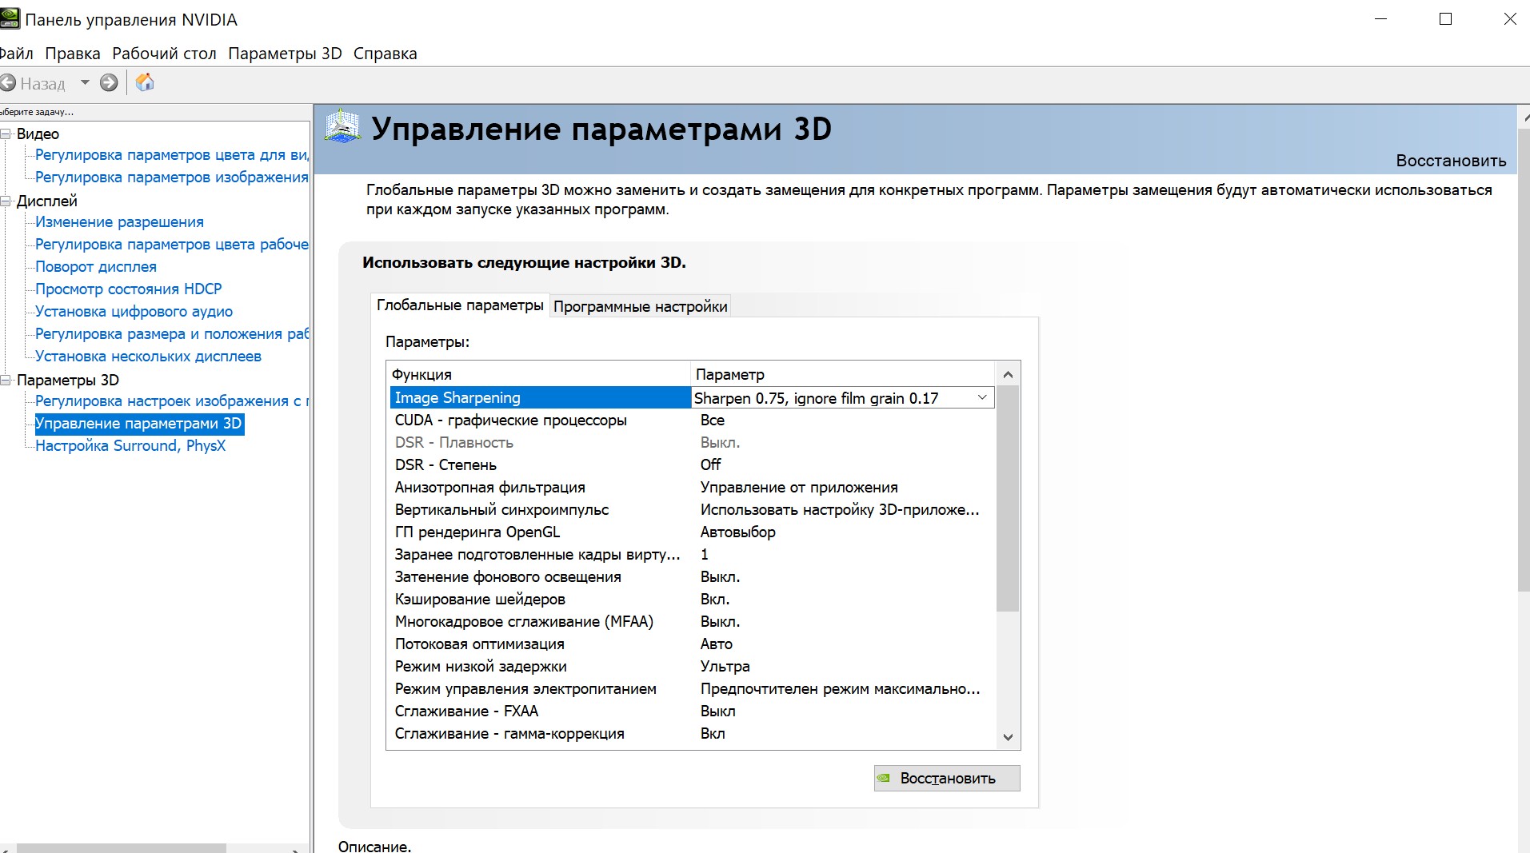Screen dimensions: 1530x853
Task: Open Изменение разрешения in the sidebar
Action: [119, 222]
